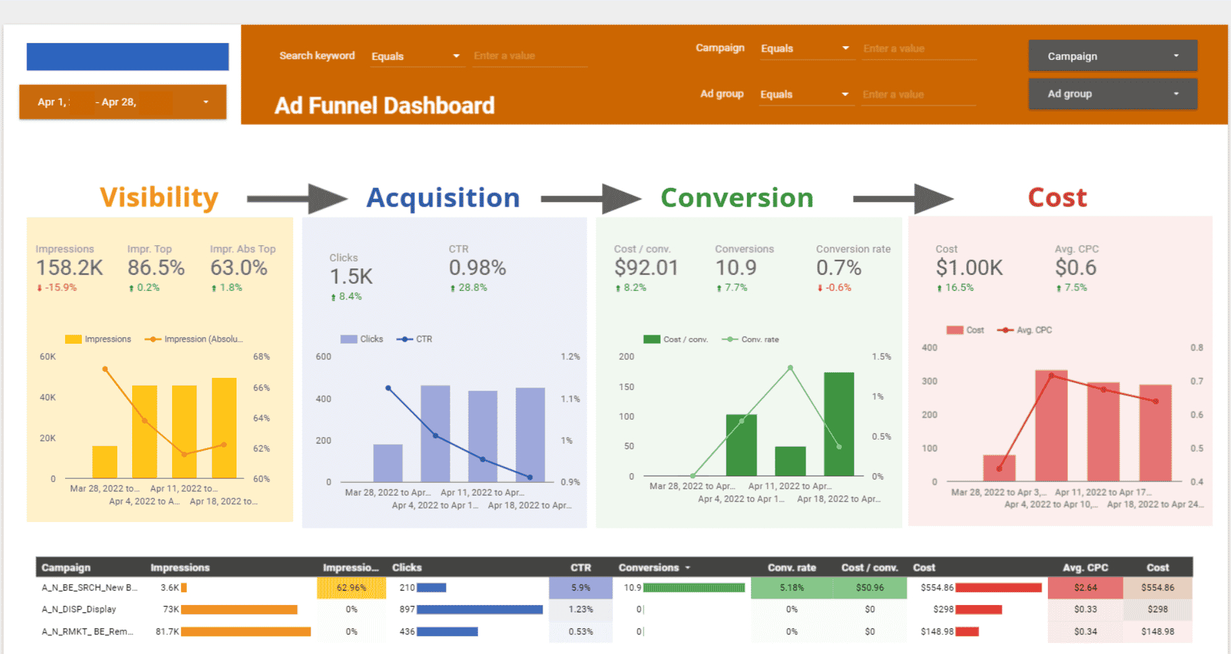The image size is (1231, 654).
Task: Click the Campaign Enter a value field
Action: click(x=918, y=48)
